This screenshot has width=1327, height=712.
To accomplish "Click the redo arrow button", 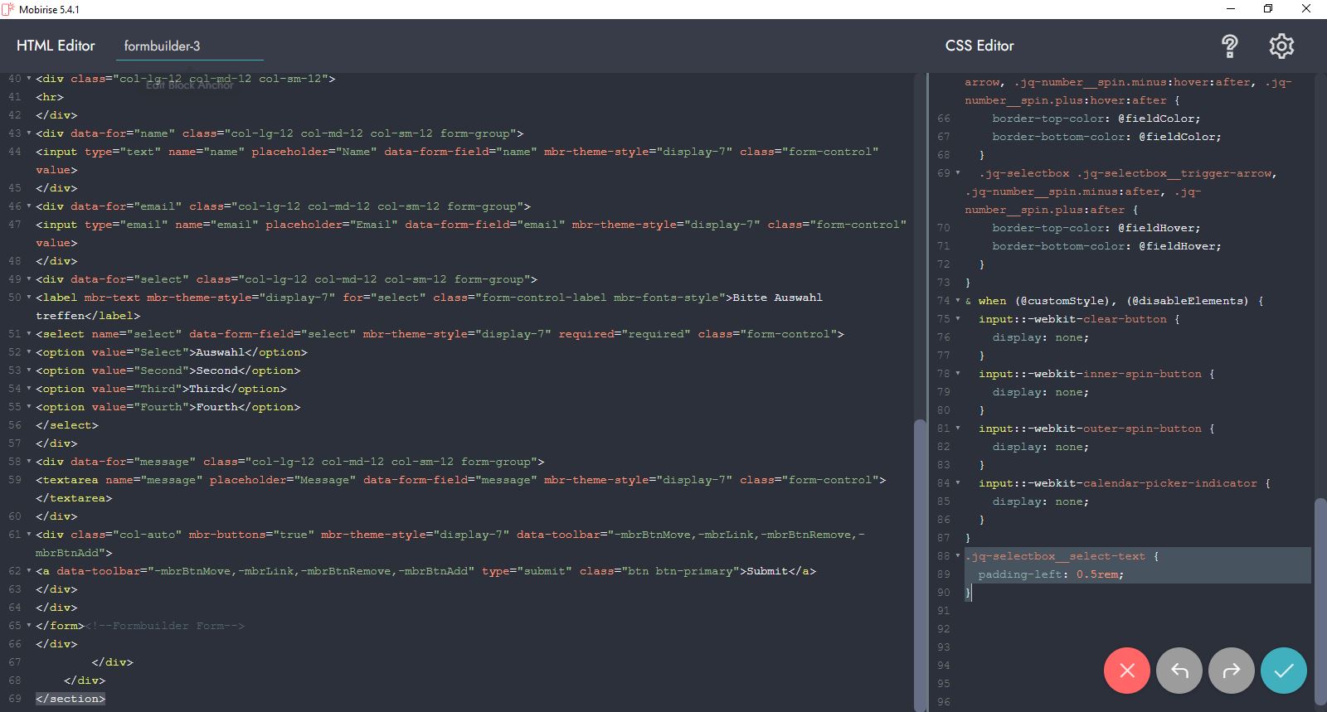I will (1231, 671).
